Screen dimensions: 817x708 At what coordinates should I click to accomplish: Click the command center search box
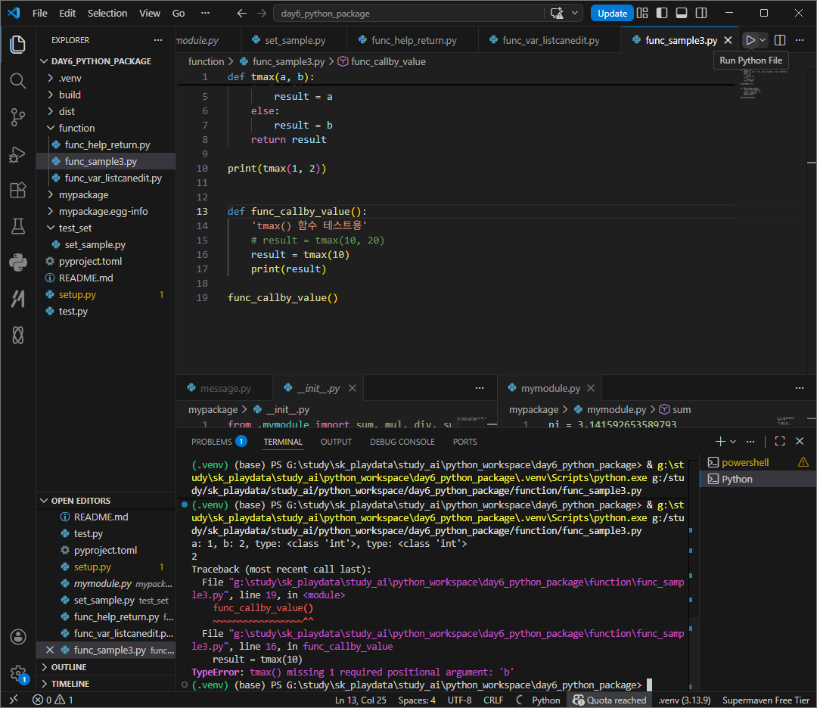pyautogui.click(x=408, y=13)
